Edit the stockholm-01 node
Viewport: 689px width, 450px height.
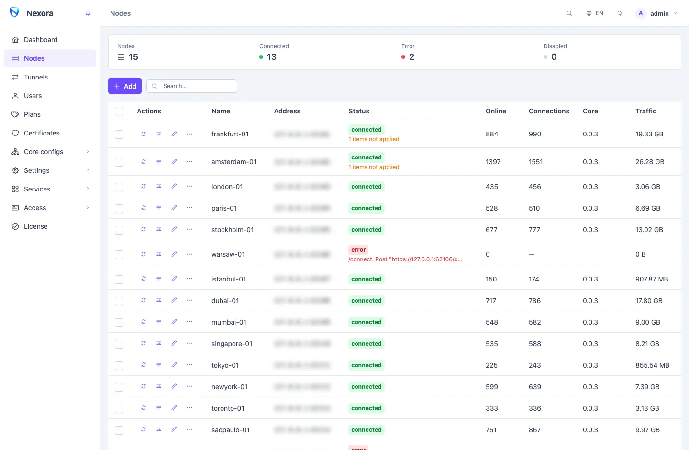point(174,229)
